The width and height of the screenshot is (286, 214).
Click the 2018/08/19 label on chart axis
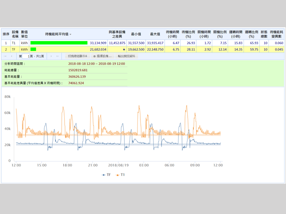coord(118,165)
